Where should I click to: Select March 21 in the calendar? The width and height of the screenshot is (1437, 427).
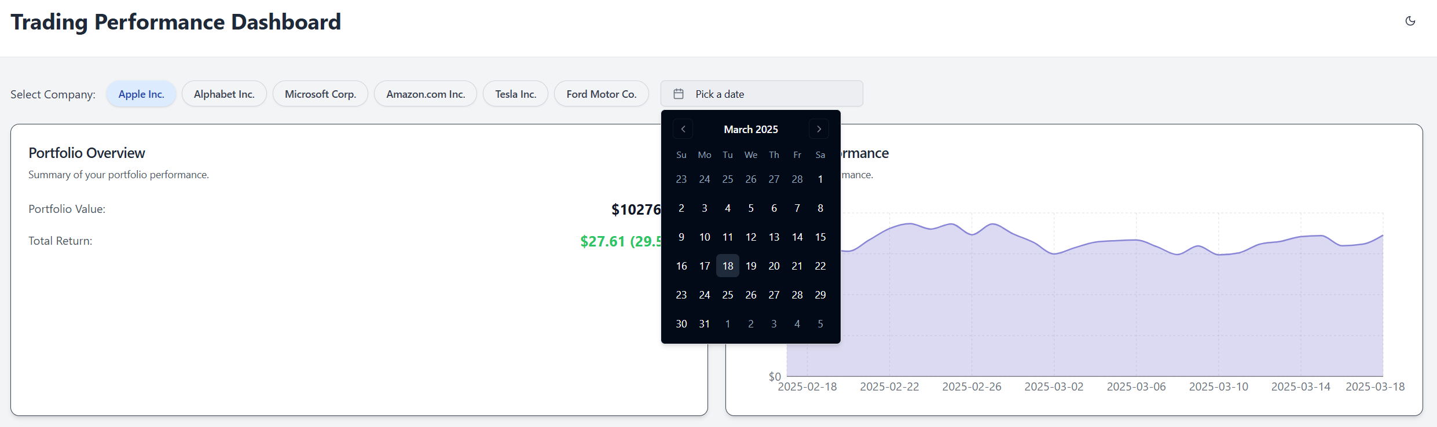(x=797, y=266)
